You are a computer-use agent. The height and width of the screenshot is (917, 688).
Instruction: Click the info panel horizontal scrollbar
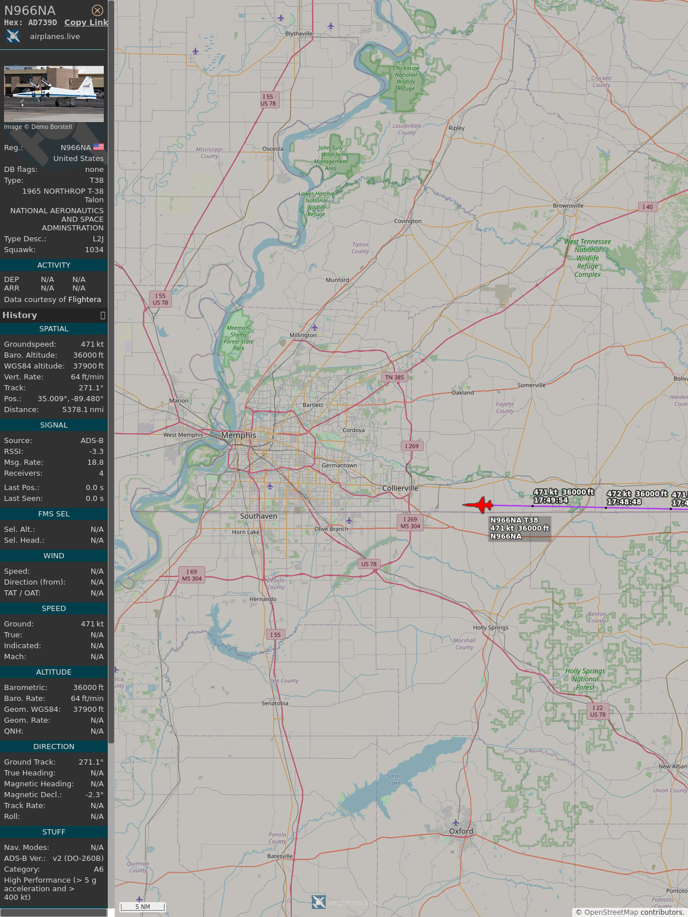[x=54, y=912]
